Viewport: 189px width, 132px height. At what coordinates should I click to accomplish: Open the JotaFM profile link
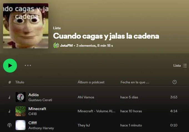tap(66, 46)
